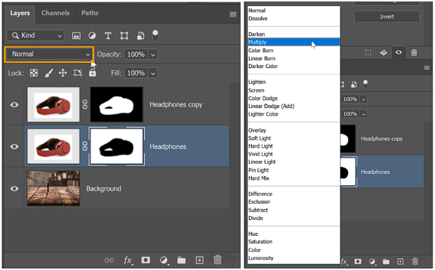This screenshot has width=435, height=270.
Task: Click Fill 100% field in left panel
Action: (x=136, y=73)
